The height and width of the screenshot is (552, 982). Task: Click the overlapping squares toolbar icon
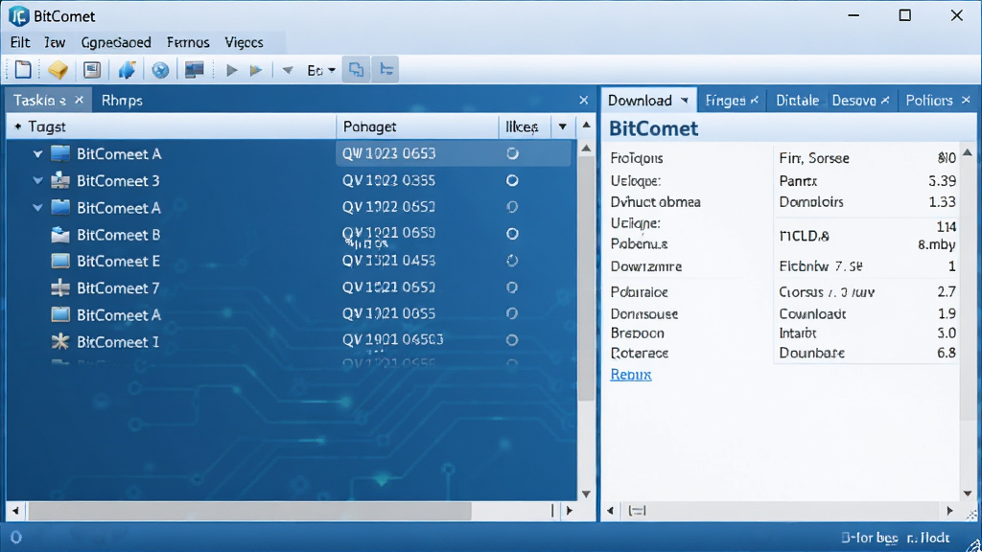tap(357, 69)
